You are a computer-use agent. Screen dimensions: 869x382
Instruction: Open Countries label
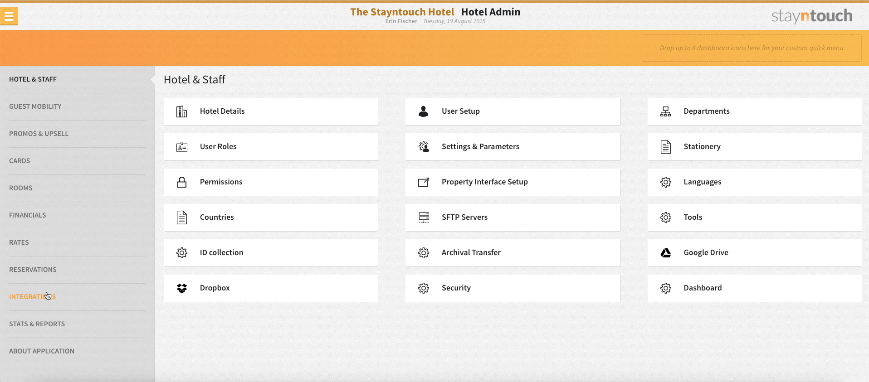[x=217, y=218]
